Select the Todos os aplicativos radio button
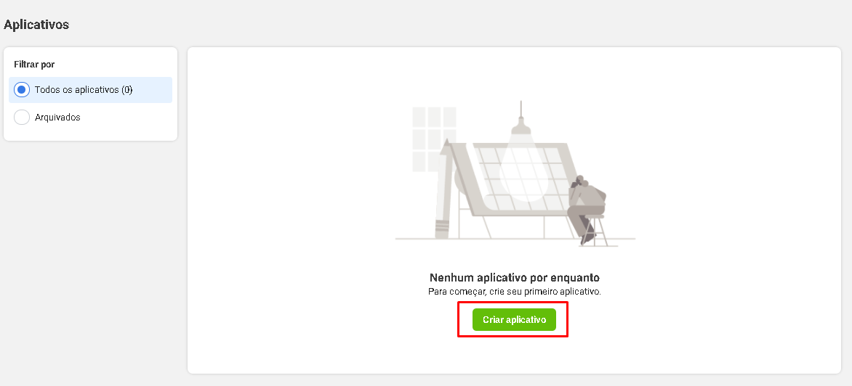The width and height of the screenshot is (852, 386). click(22, 89)
